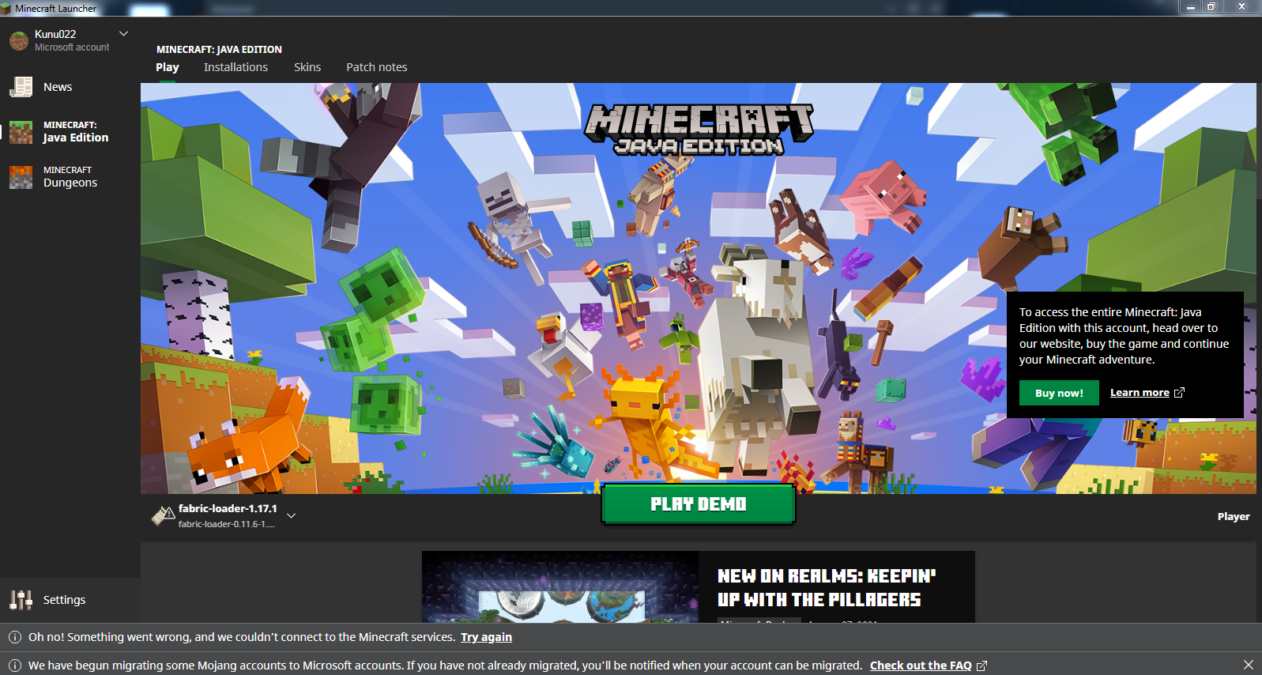Click the external link icon beside Learn more

(x=1179, y=393)
